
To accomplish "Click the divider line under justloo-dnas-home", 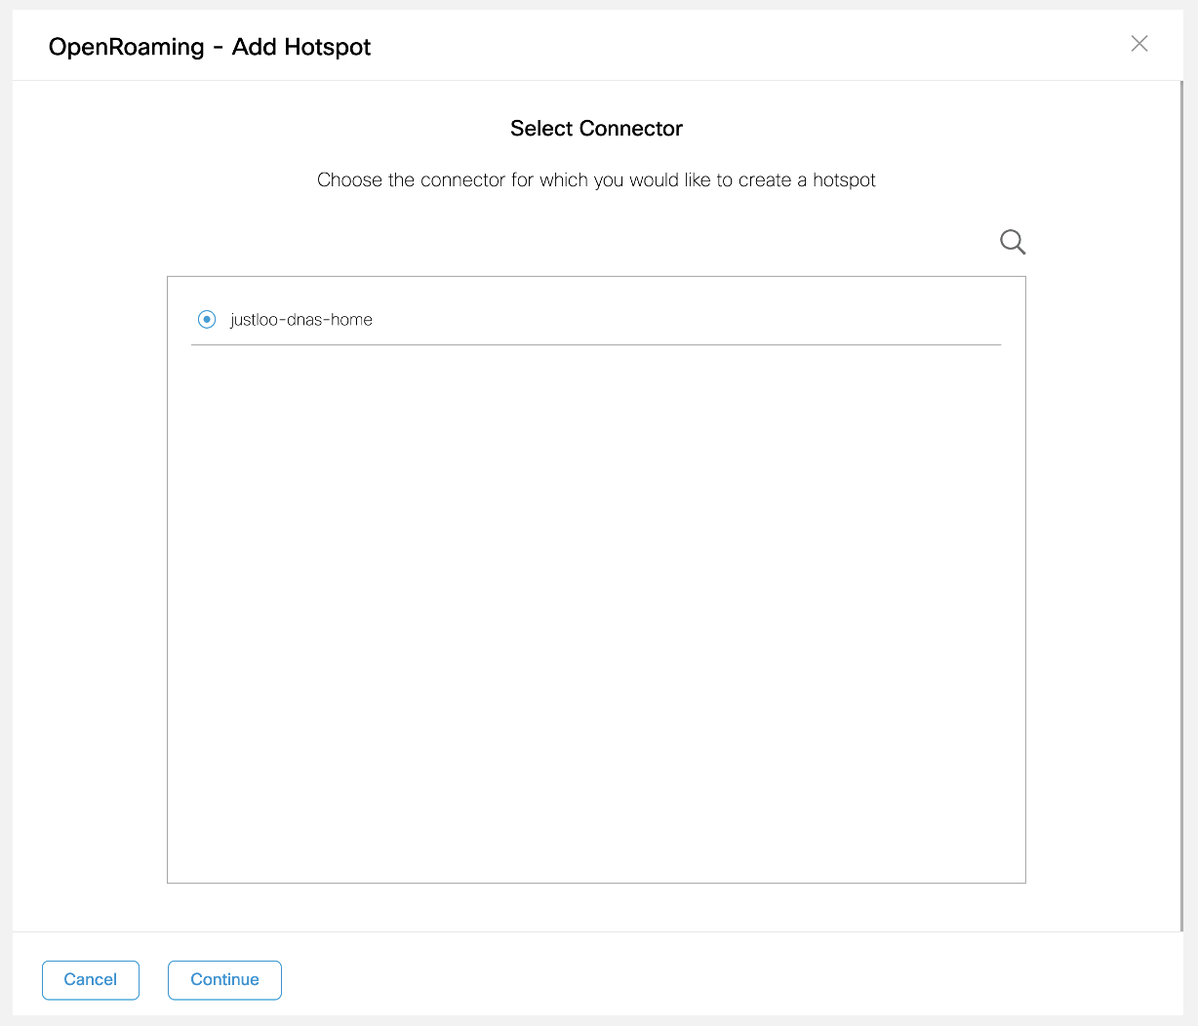I will pos(595,344).
